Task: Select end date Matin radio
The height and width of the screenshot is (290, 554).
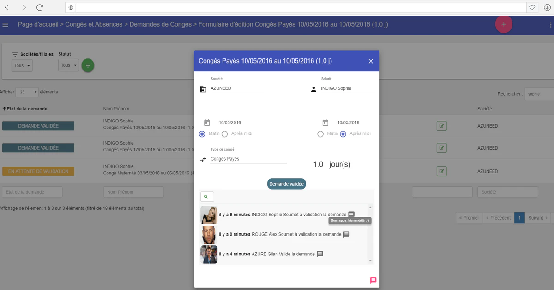Action: tap(320, 134)
